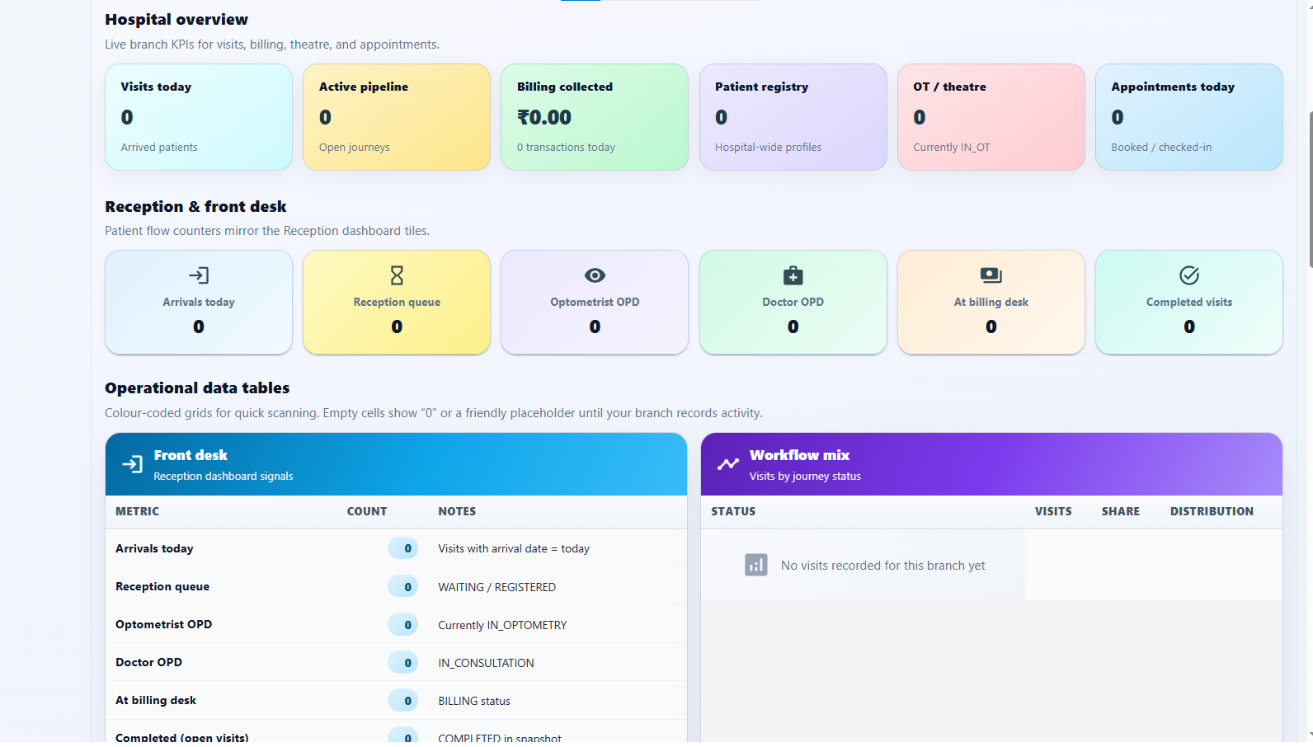Click the Front desk header arrow icon
1313x747 pixels.
[132, 464]
